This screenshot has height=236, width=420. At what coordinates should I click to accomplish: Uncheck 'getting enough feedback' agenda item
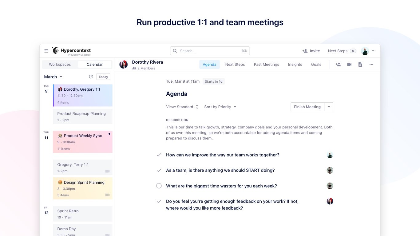click(x=159, y=201)
